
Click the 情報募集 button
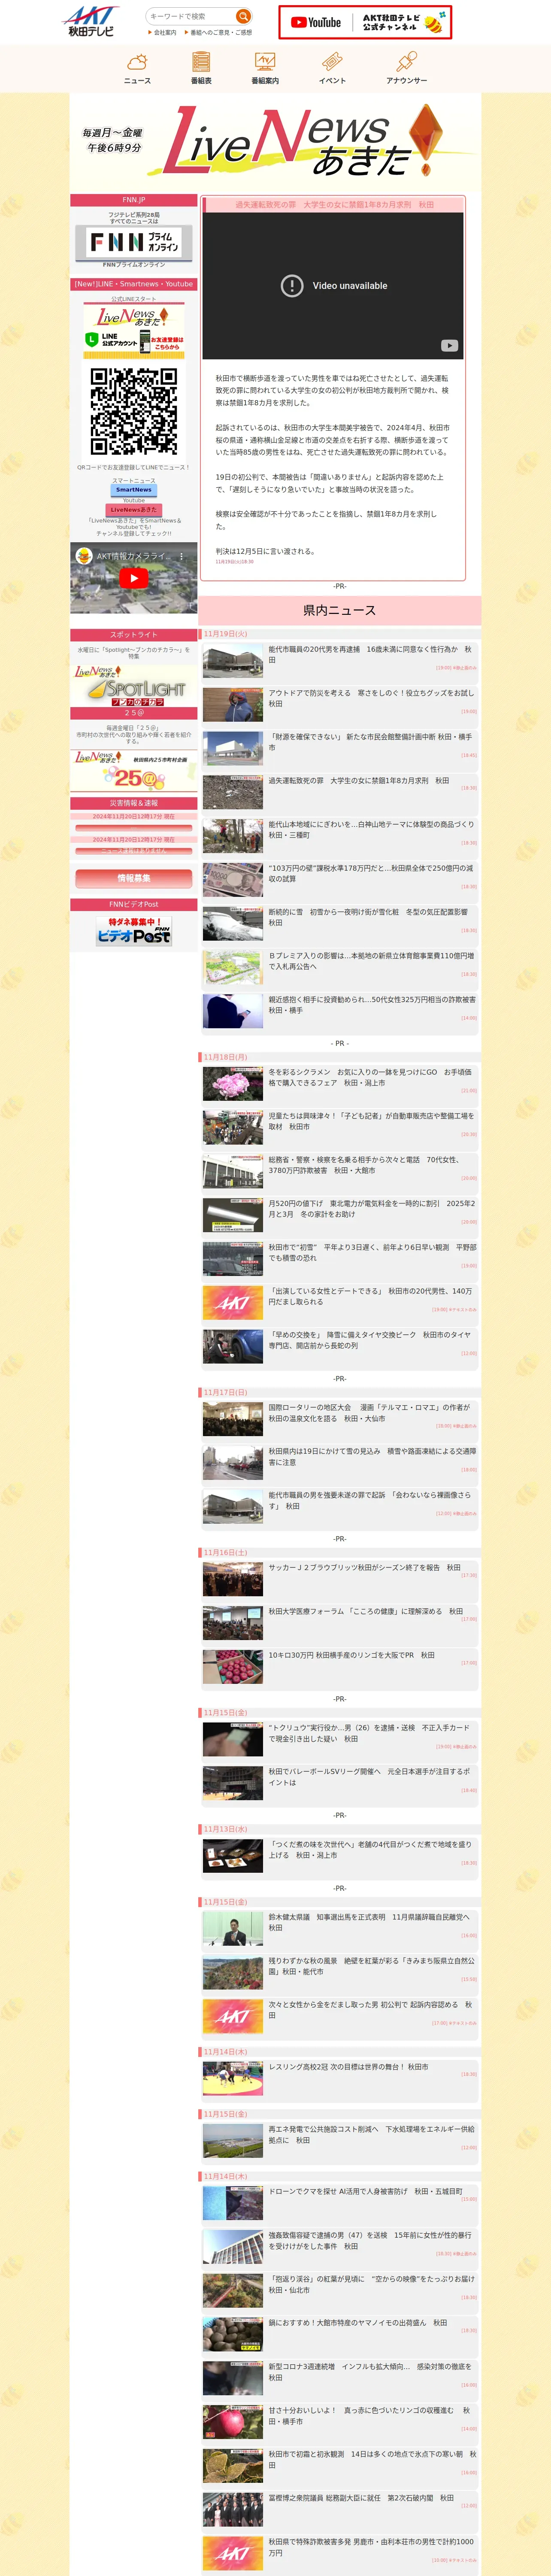pos(134,878)
